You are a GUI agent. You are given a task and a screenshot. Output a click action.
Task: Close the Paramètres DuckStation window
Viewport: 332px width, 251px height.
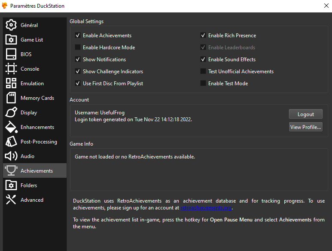(326, 6)
